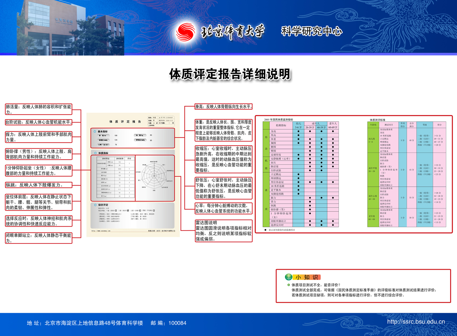Tick the 三级（合格） checkbox in the report

point(140,210)
